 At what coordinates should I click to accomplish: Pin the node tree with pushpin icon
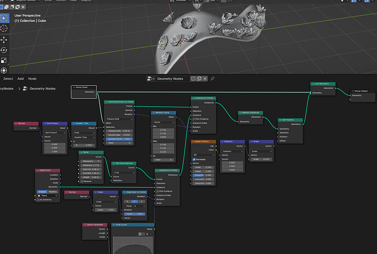tap(212, 79)
